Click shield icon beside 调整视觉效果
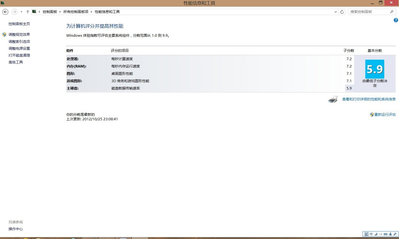Viewport: 399px width, 239px height. click(x=4, y=34)
